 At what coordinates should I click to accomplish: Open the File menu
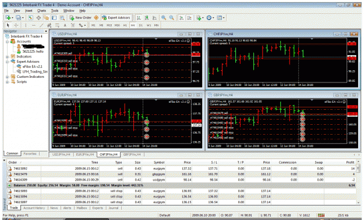point(6,10)
